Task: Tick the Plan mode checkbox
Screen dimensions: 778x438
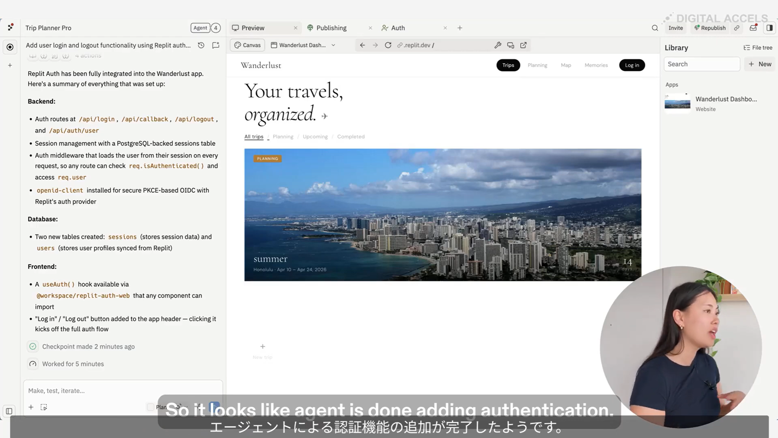Action: tap(150, 407)
